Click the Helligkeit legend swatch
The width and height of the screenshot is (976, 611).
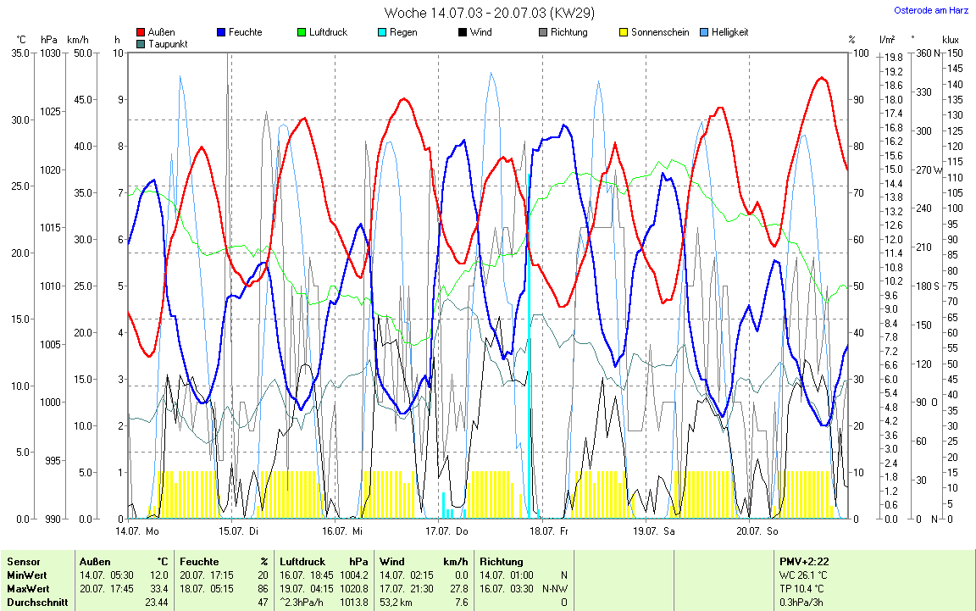click(x=704, y=33)
